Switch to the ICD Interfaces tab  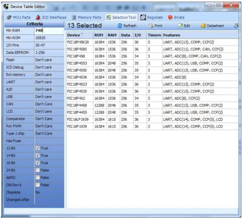click(51, 18)
